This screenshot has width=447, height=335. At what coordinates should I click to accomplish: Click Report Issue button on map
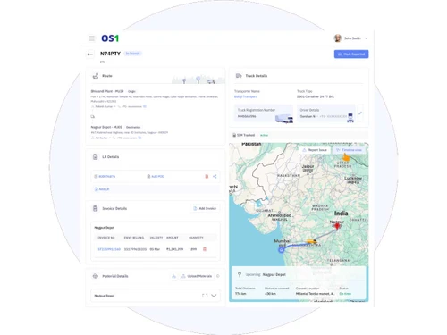click(315, 150)
